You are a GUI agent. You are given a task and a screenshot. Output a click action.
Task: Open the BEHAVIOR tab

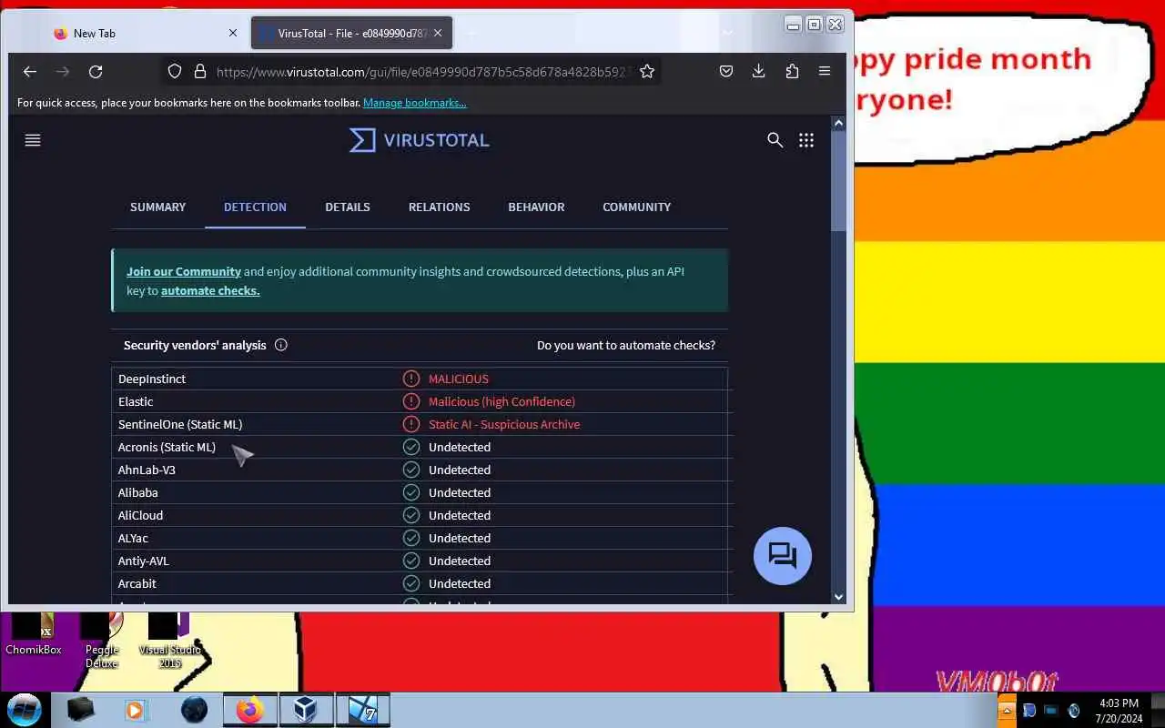pos(536,207)
